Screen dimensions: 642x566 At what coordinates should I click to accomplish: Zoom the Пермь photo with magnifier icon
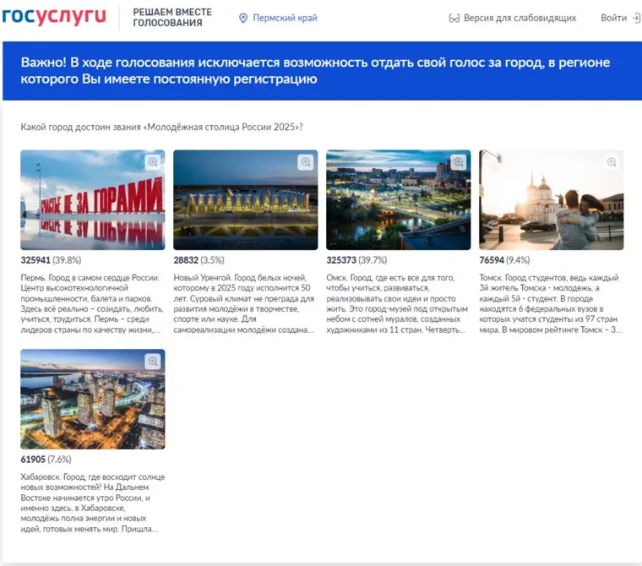[152, 162]
